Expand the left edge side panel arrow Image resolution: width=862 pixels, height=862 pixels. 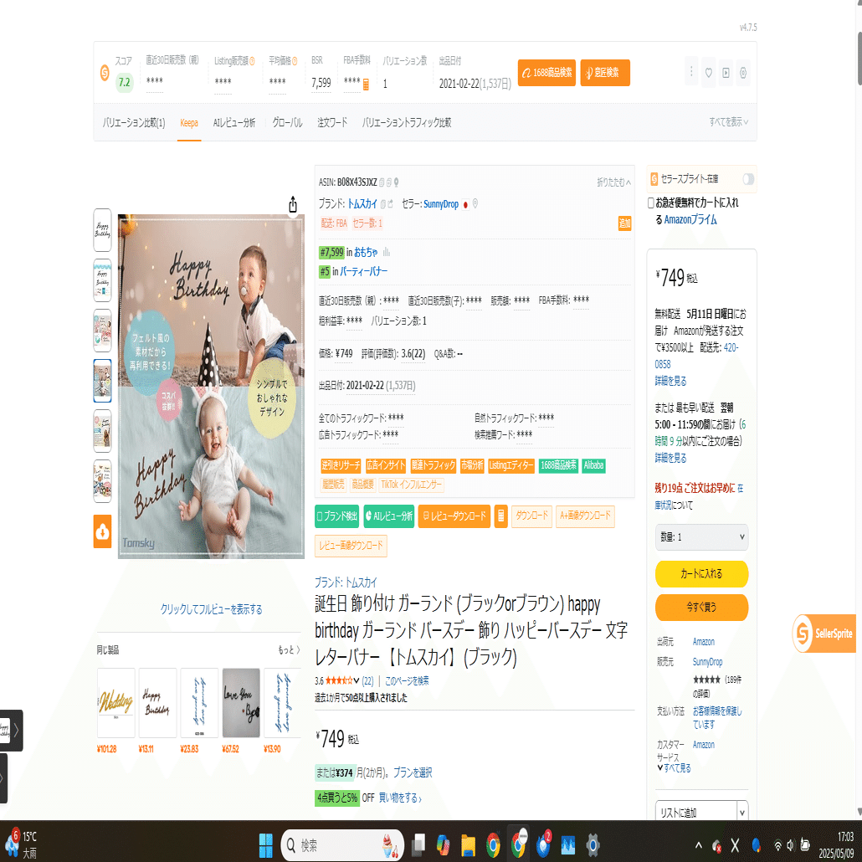click(16, 730)
